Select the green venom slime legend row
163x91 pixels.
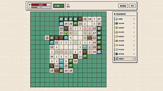click(x=125, y=28)
